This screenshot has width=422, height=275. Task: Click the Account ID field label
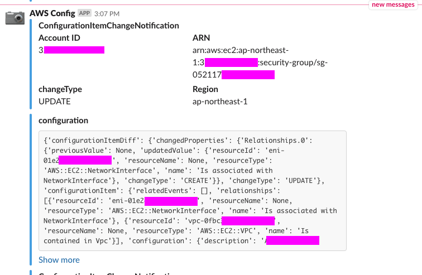point(59,38)
